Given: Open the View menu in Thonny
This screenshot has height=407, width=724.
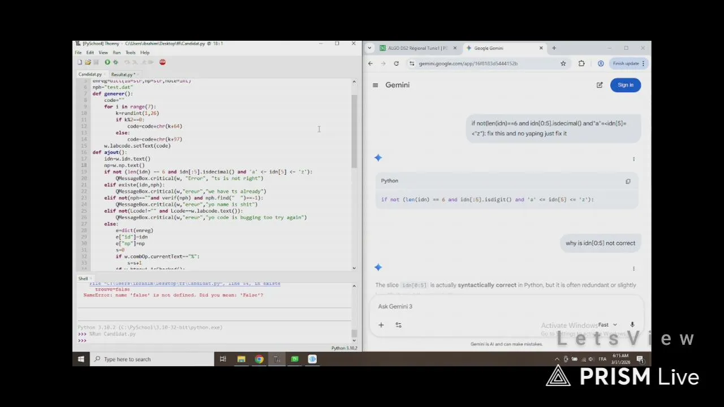Looking at the screenshot, I should tap(103, 53).
